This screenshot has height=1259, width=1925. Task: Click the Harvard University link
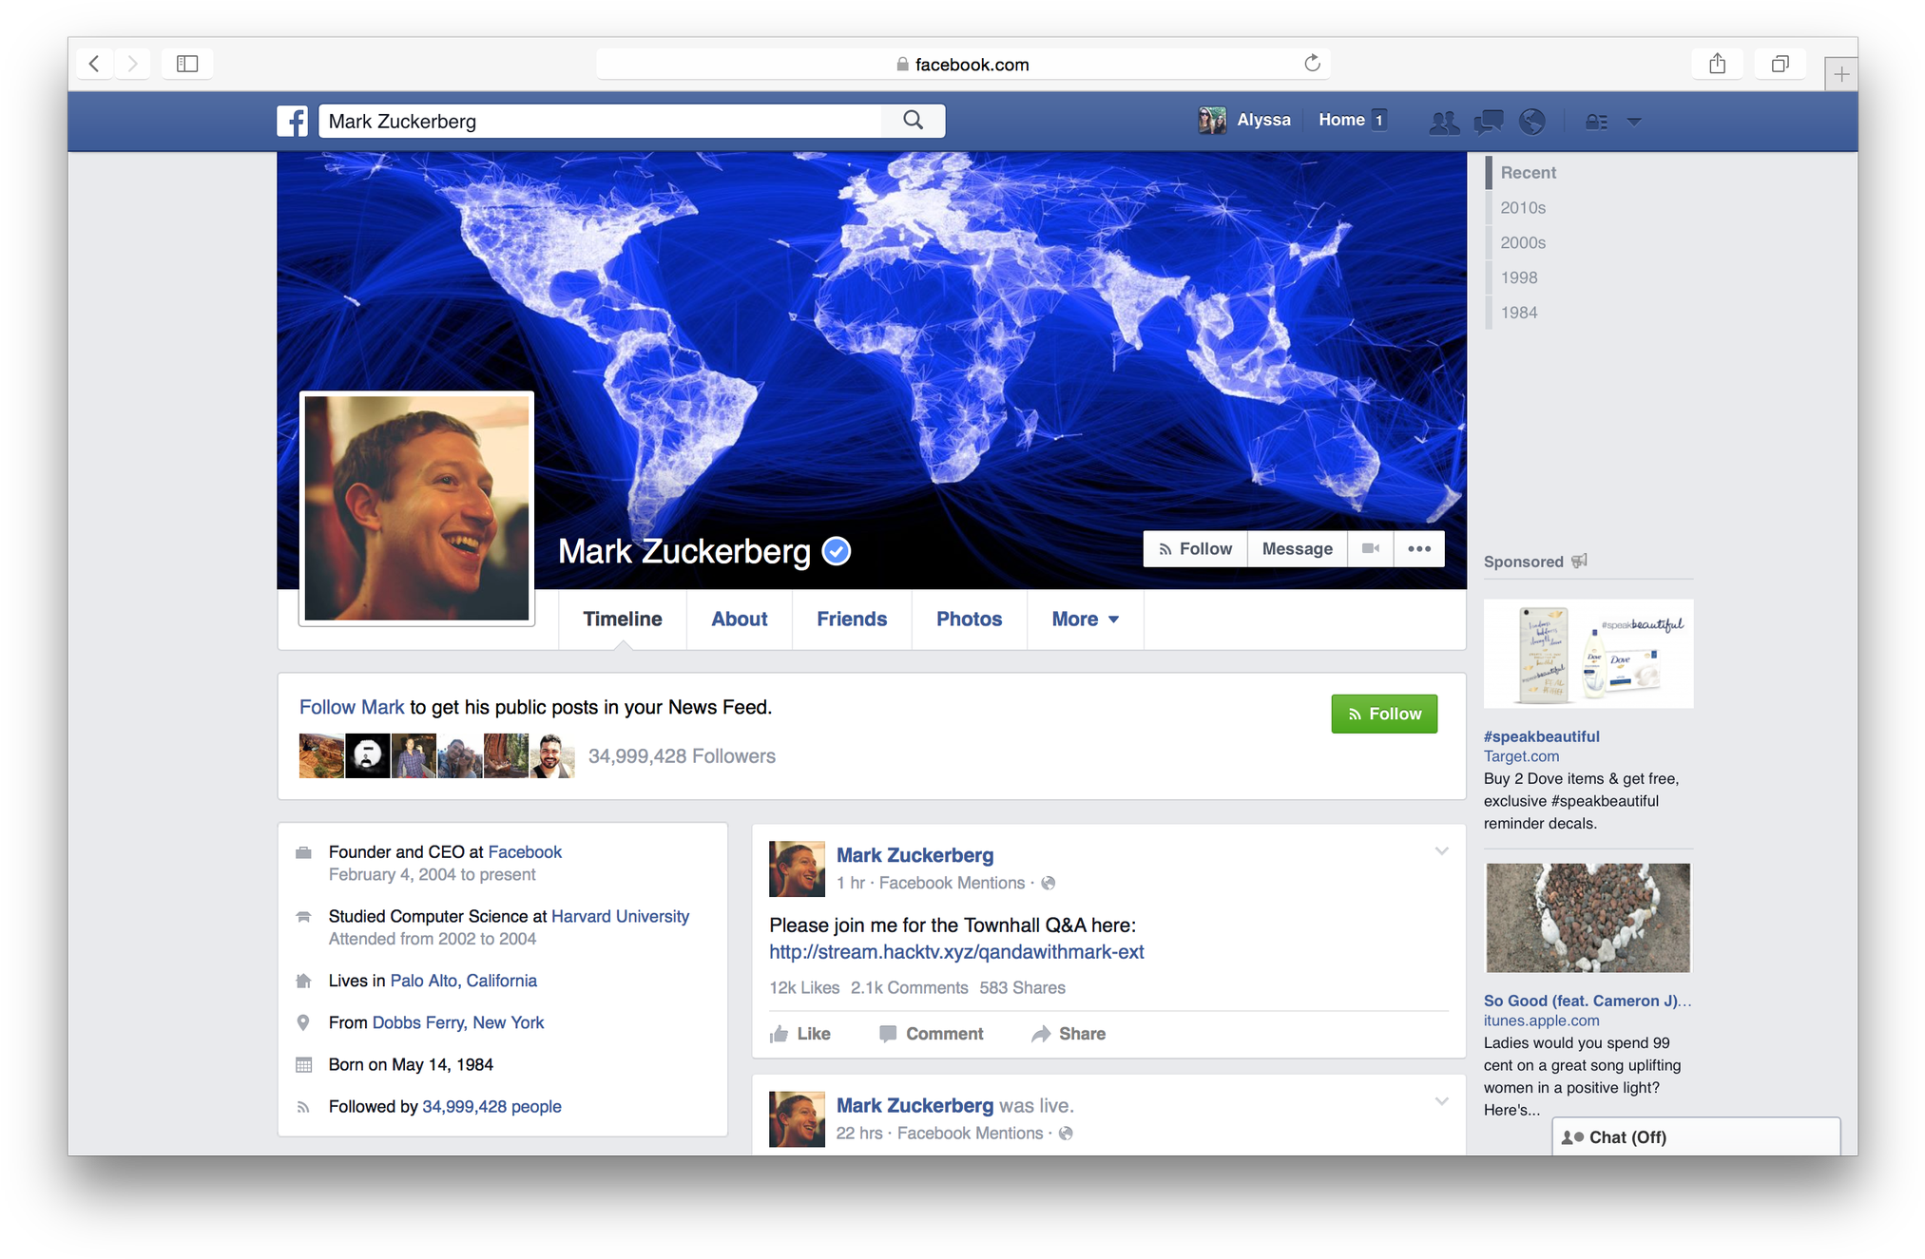click(620, 917)
